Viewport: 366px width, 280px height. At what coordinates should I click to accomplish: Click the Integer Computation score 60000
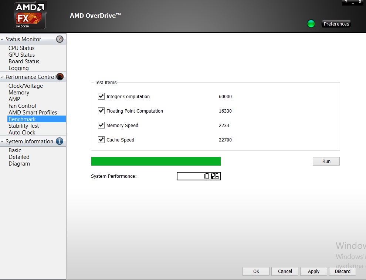[225, 96]
